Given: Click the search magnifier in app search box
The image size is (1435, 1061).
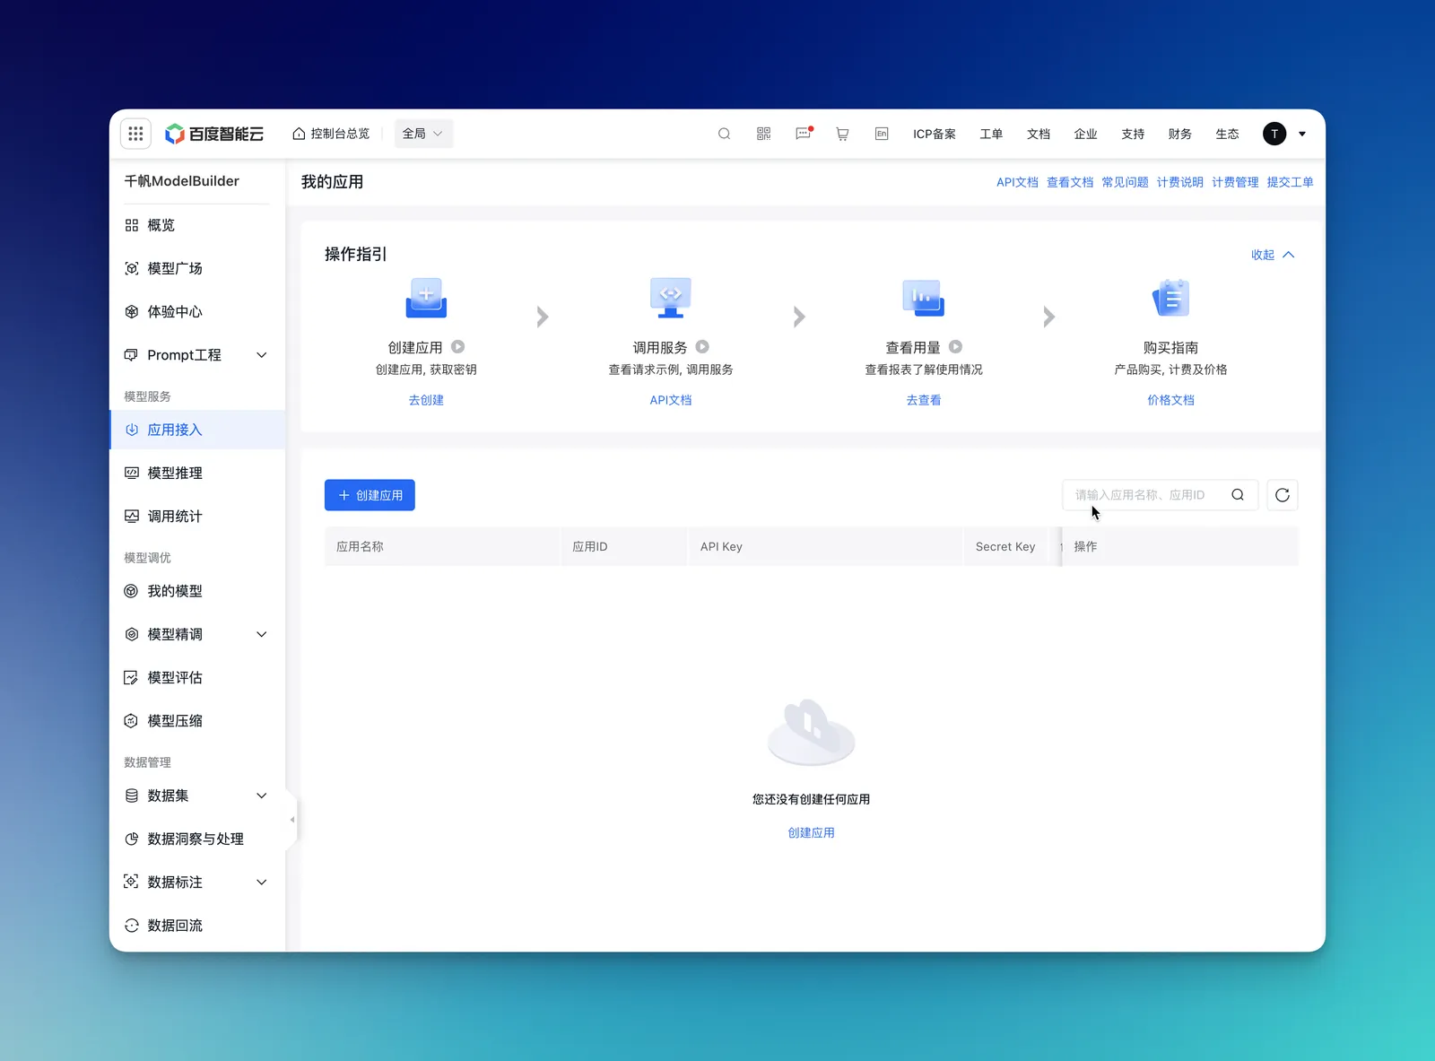Looking at the screenshot, I should click(1238, 495).
